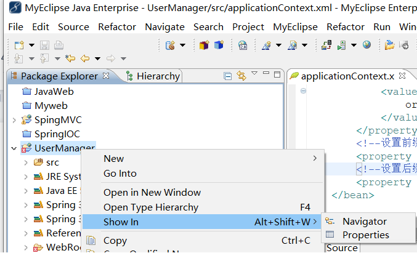Choose Open Type Hierarchy in context menu

(203, 207)
